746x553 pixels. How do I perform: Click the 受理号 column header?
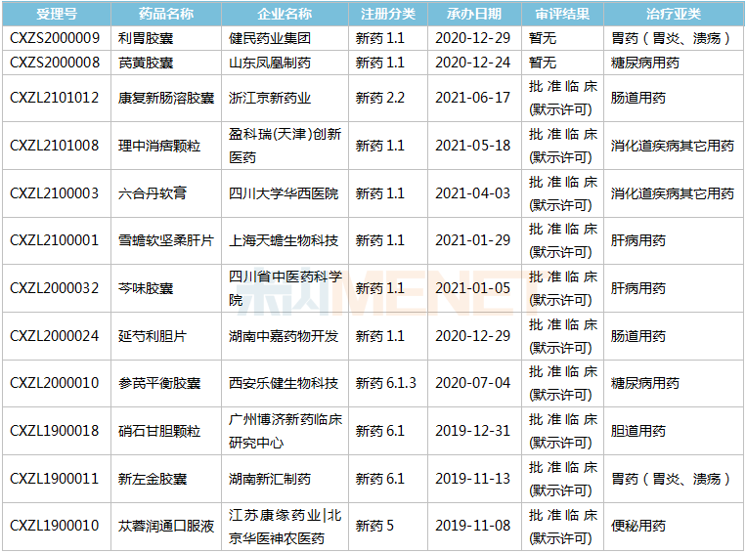click(x=57, y=14)
